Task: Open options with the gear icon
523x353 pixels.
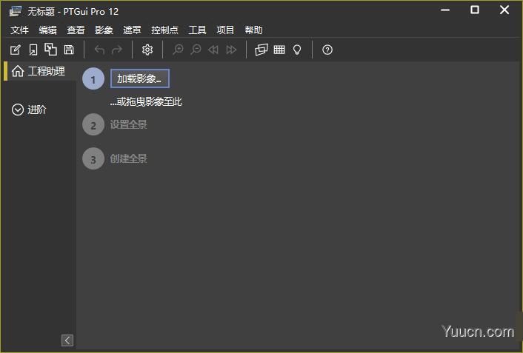Action: (x=147, y=50)
